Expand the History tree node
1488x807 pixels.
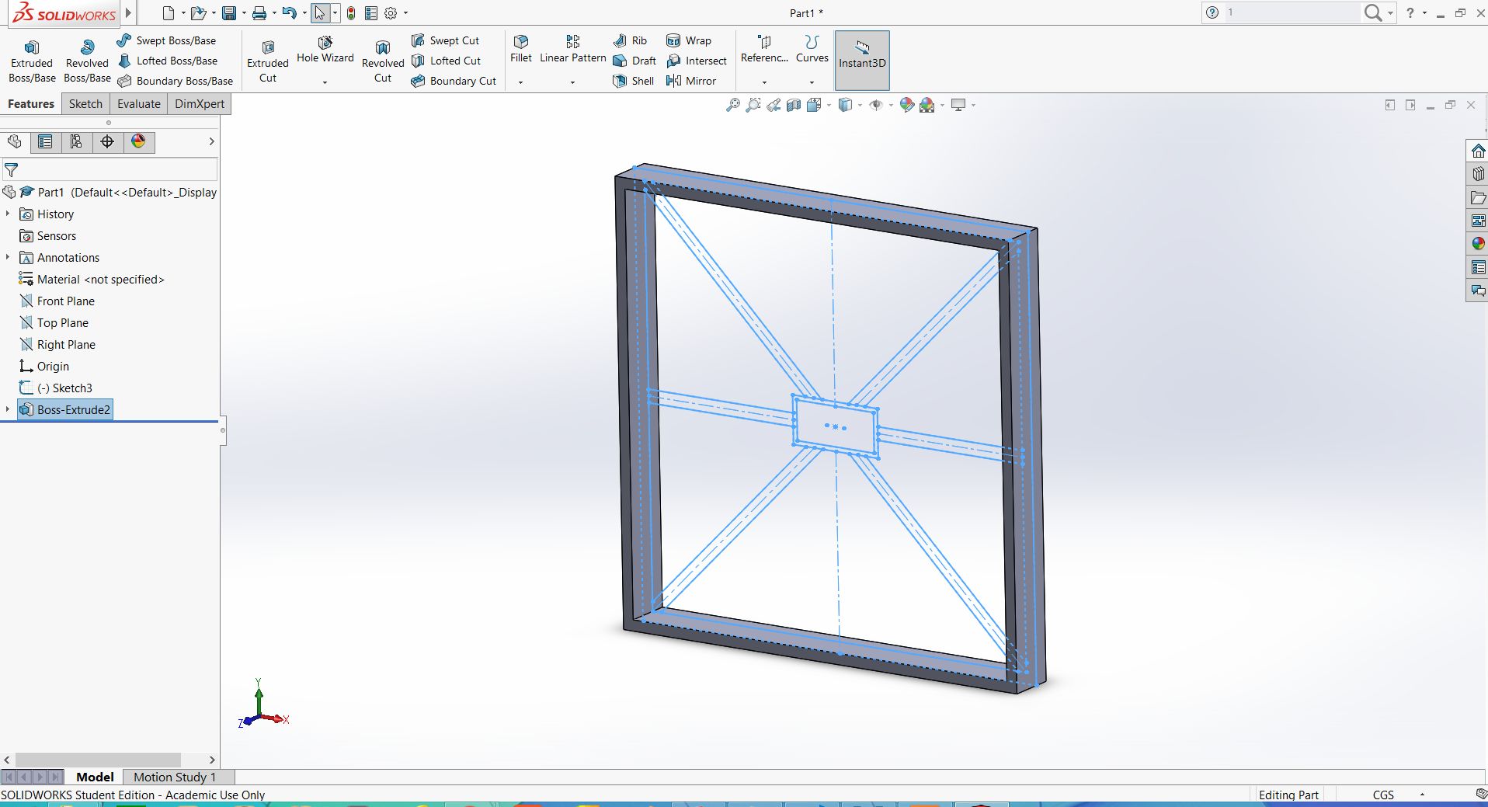click(8, 214)
